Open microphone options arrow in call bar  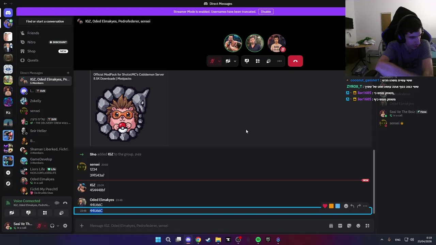[219, 61]
